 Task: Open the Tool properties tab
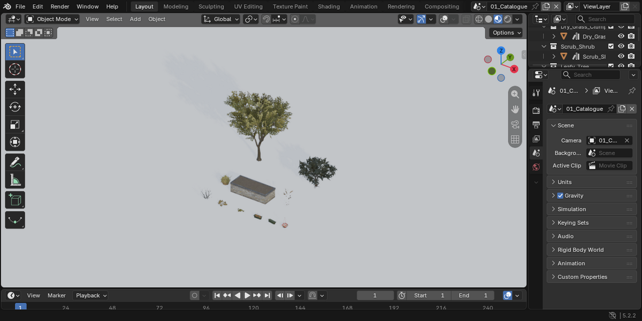pyautogui.click(x=536, y=93)
